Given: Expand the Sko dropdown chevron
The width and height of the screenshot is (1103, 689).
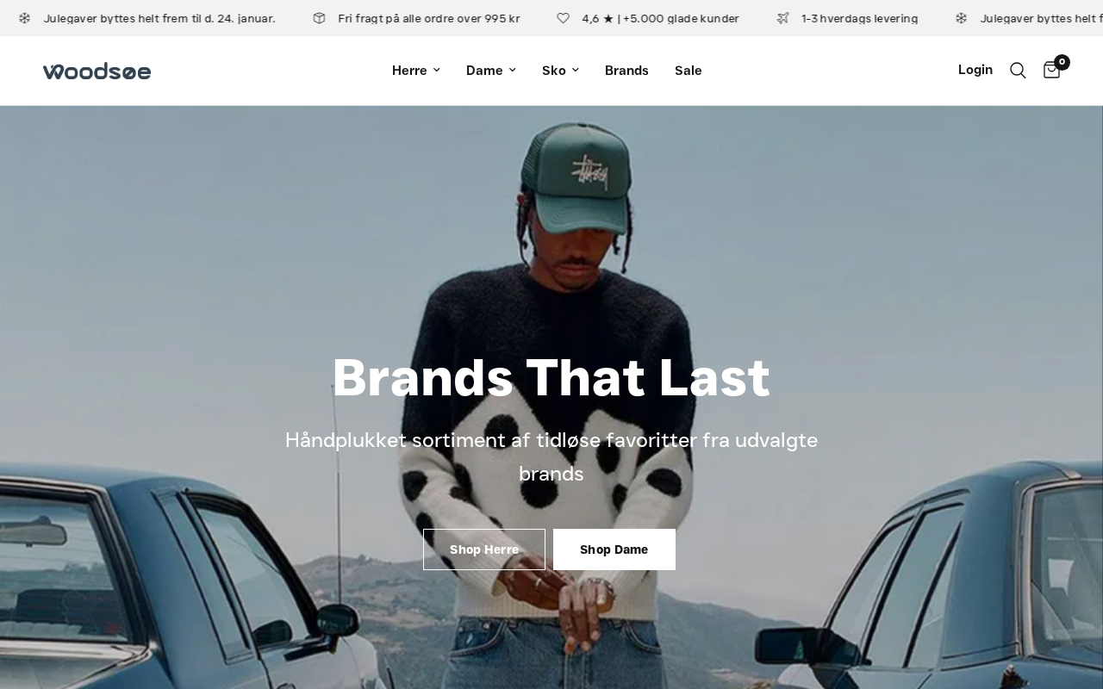Looking at the screenshot, I should [x=575, y=71].
